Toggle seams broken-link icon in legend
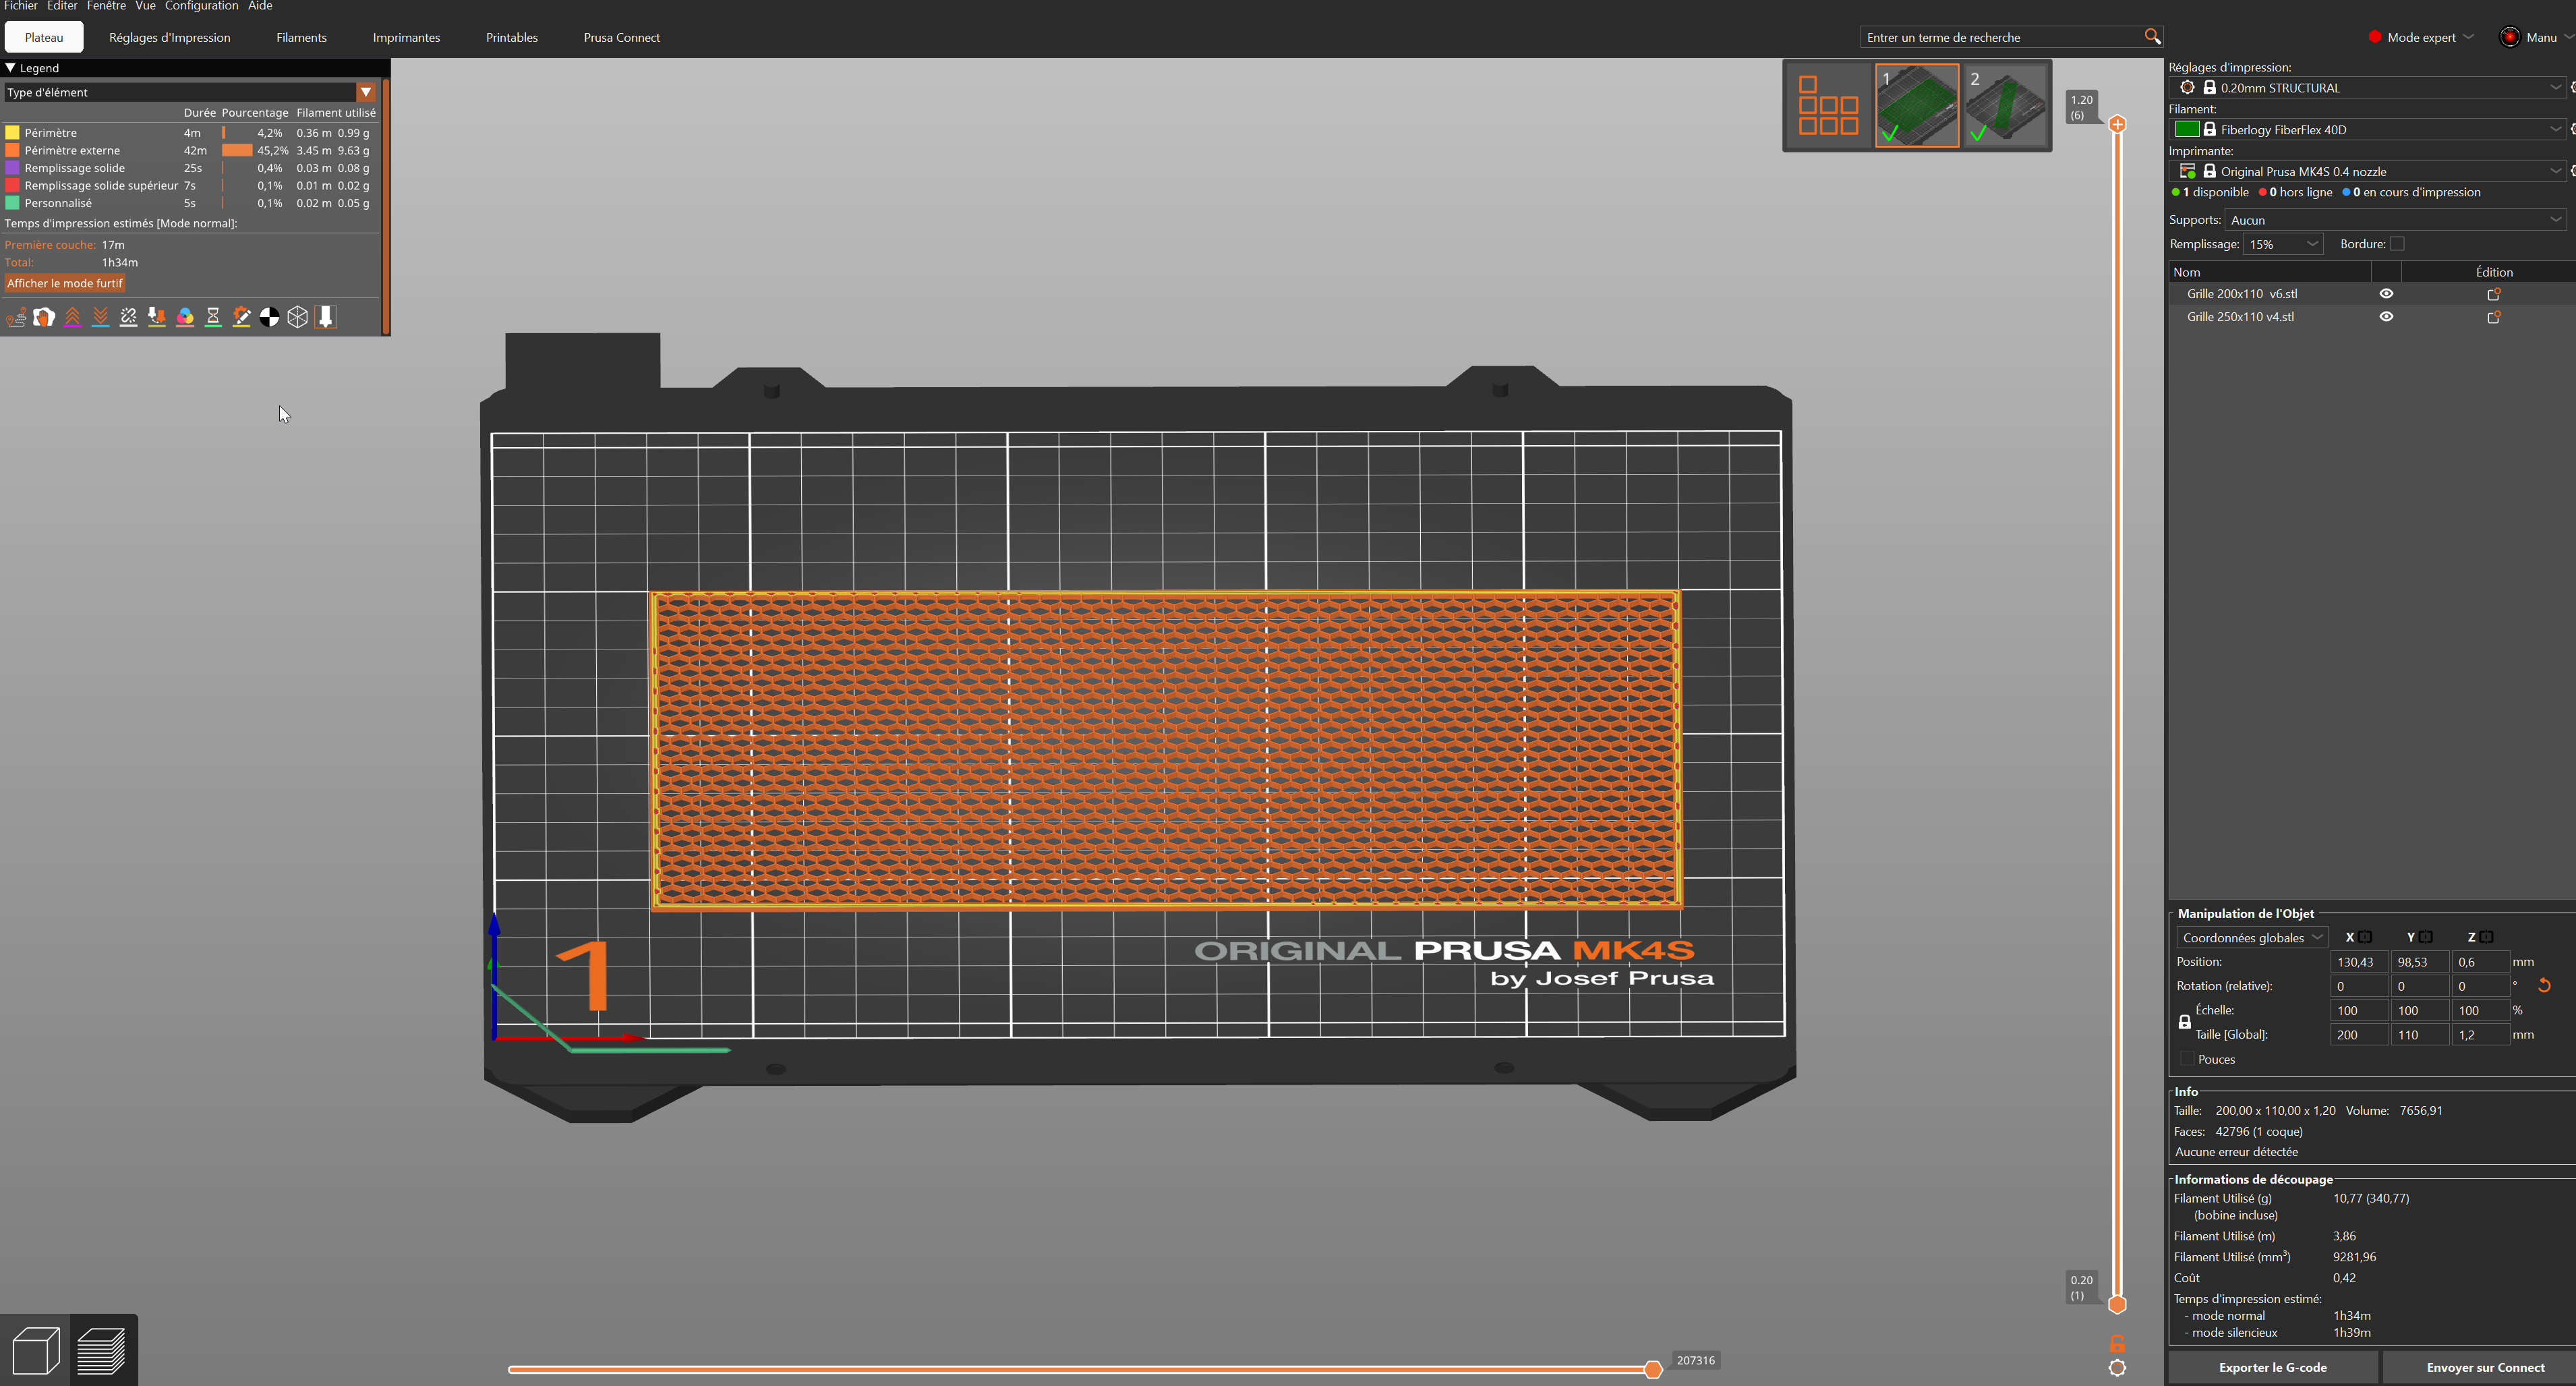2576x1386 pixels. [129, 318]
